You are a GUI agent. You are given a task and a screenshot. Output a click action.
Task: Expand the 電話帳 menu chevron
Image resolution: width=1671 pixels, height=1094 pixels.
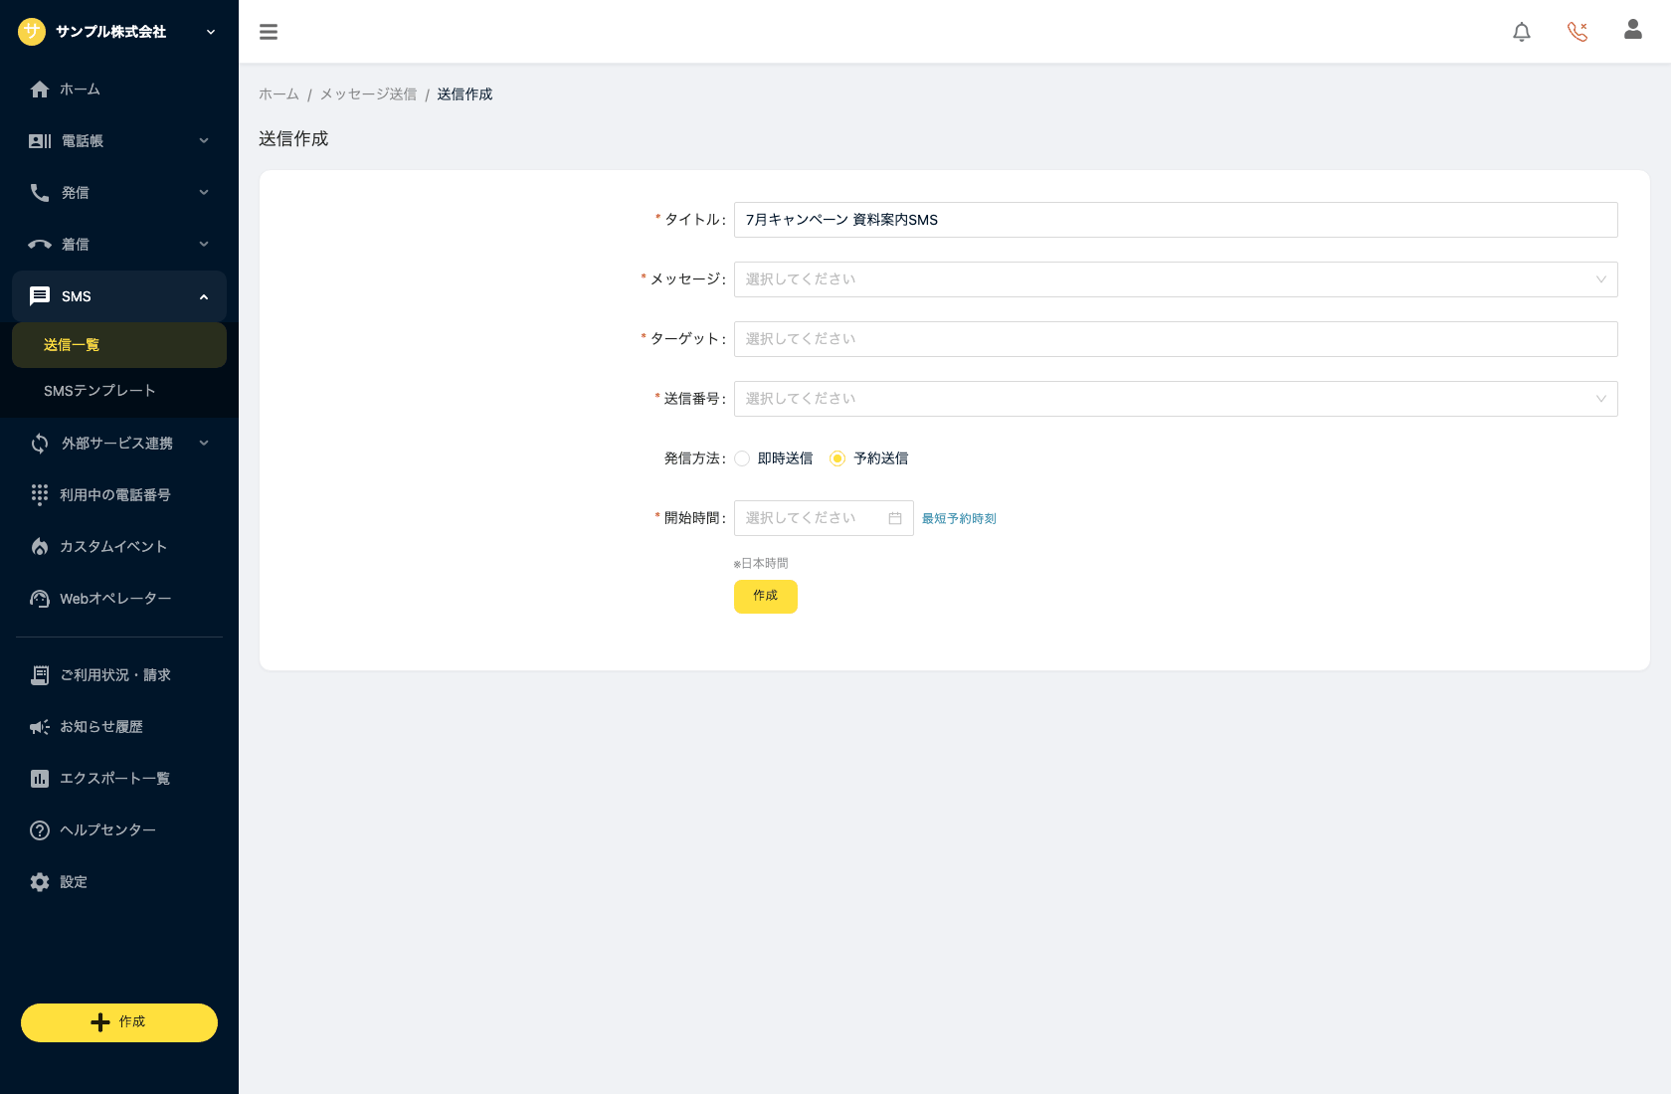click(x=204, y=141)
